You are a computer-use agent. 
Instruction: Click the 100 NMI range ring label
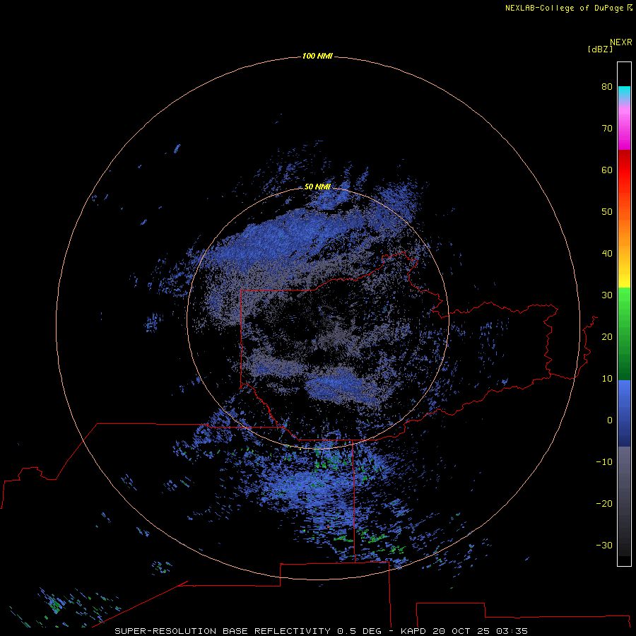pos(317,56)
